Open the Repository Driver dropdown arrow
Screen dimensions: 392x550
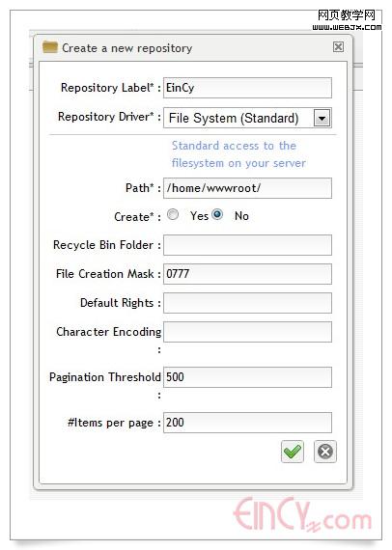click(x=322, y=119)
